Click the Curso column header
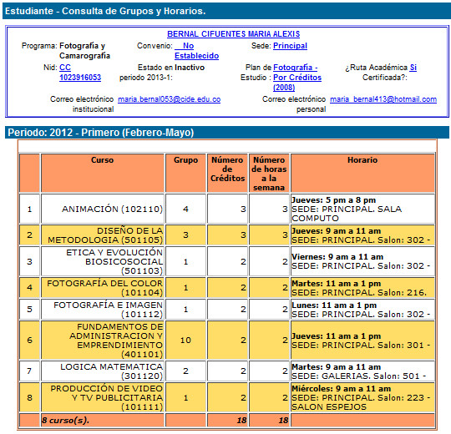Image resolution: width=451 pixels, height=434 pixels. tap(103, 173)
